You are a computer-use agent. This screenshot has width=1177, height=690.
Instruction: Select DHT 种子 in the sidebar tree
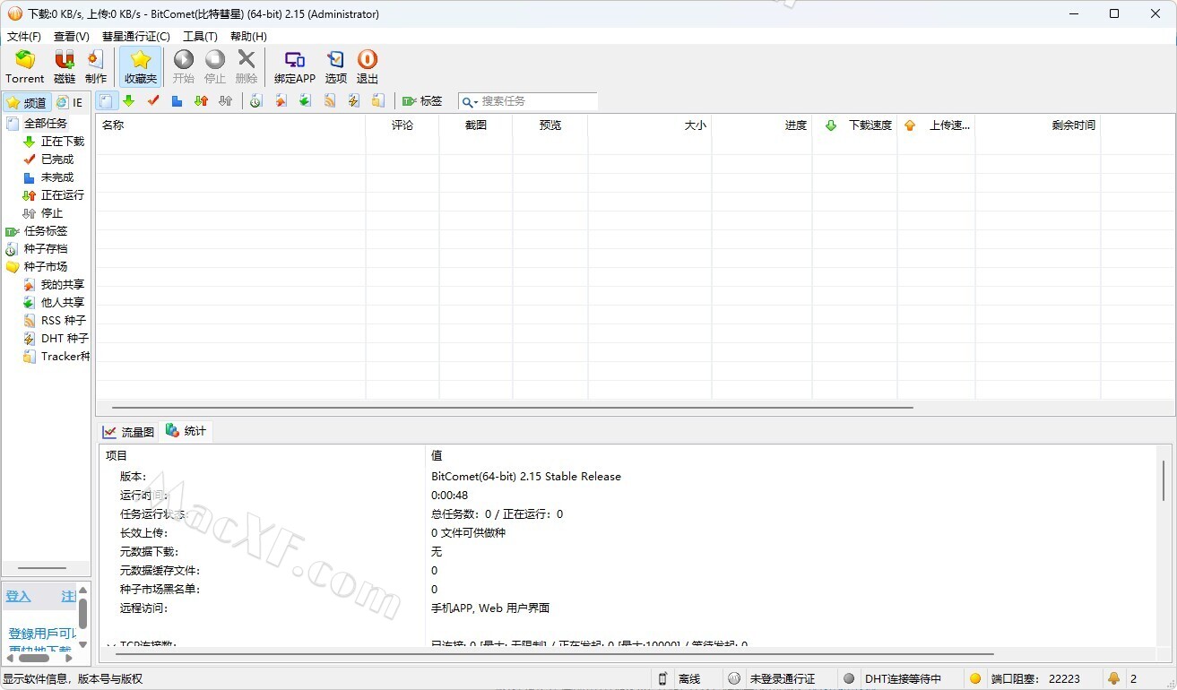[56, 339]
